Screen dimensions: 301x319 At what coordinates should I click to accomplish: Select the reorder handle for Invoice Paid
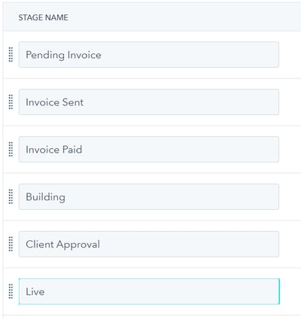pyautogui.click(x=11, y=149)
